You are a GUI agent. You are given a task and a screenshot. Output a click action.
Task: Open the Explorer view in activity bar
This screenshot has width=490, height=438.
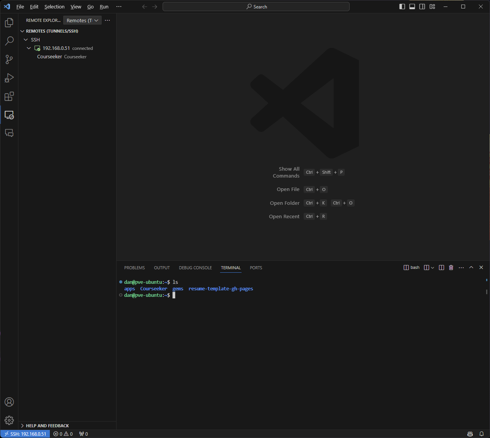(x=9, y=23)
